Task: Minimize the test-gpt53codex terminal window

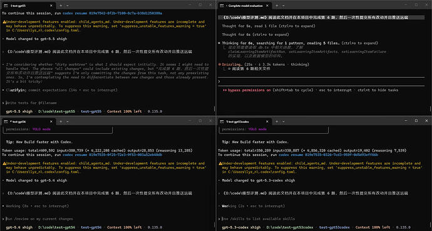Action: click(406, 121)
